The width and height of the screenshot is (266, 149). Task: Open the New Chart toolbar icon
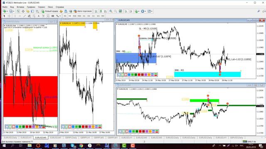[5, 11]
